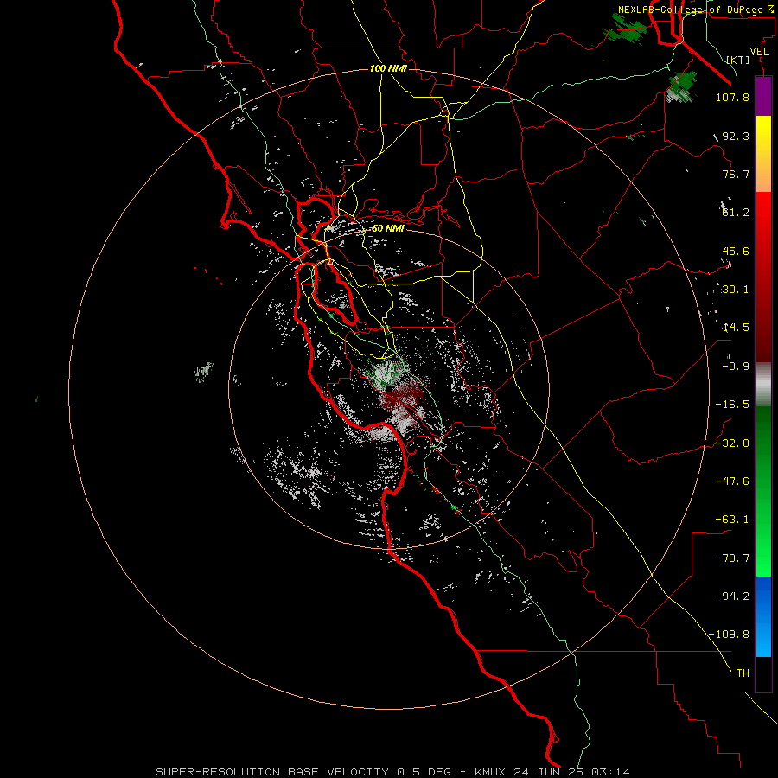Click the -78.7 velocity scale value
The image size is (778, 778).
click(732, 558)
